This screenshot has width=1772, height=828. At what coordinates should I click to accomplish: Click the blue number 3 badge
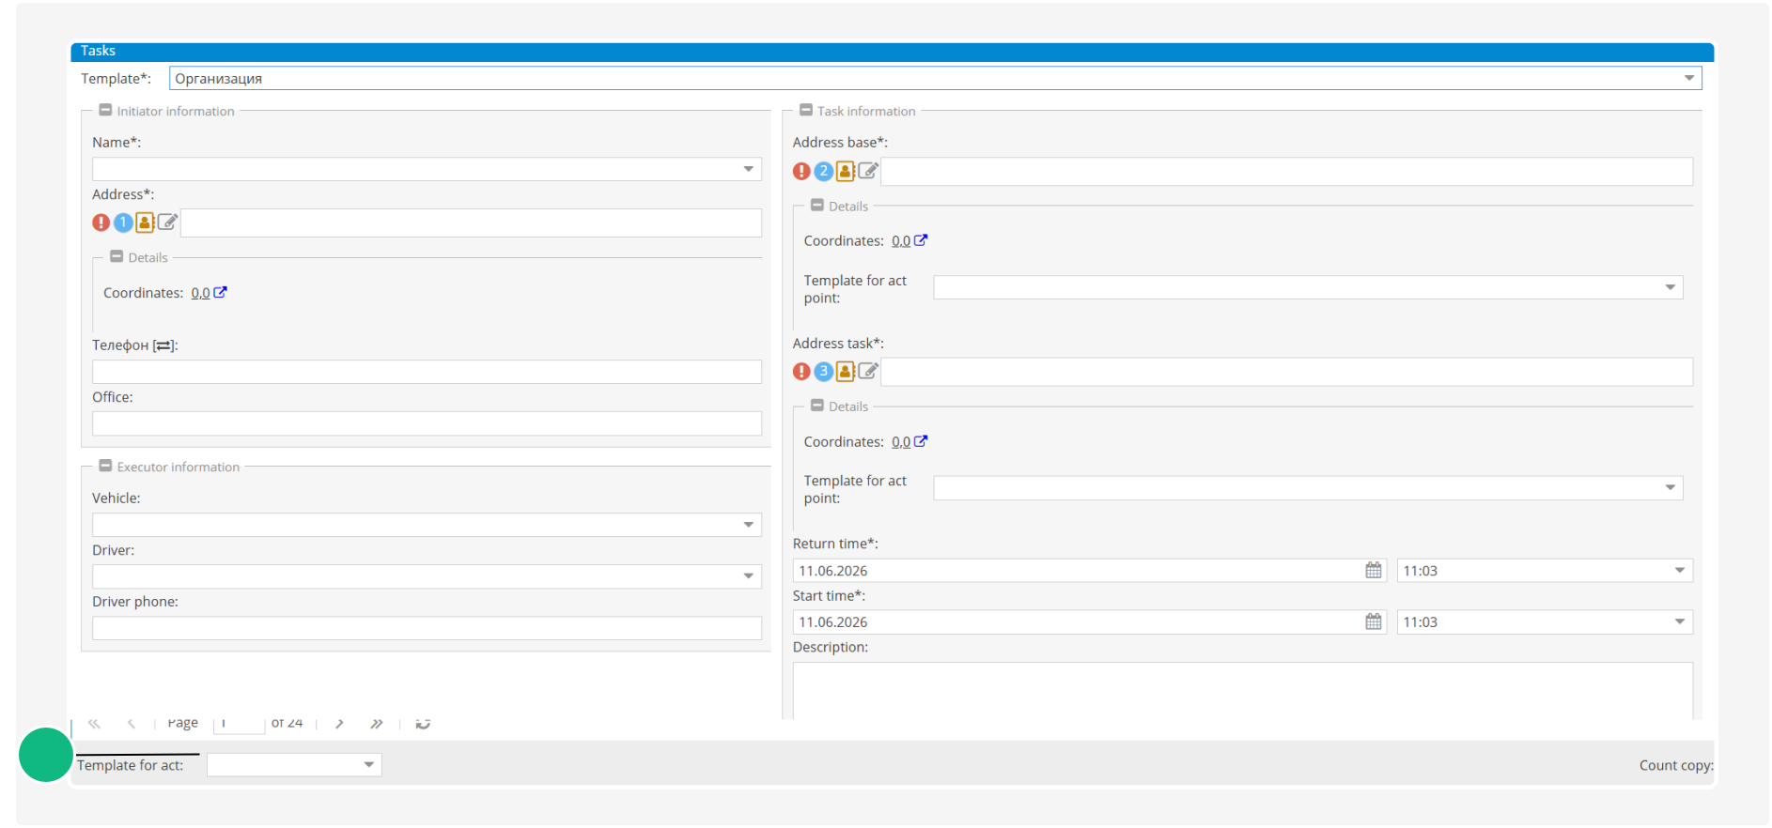pos(824,372)
